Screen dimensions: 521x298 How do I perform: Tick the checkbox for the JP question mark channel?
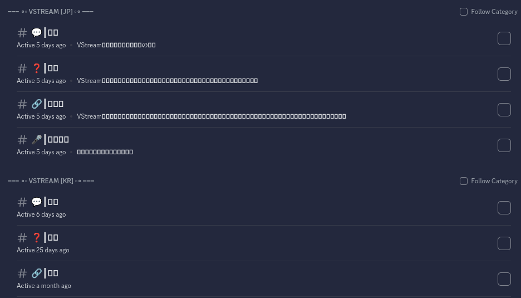click(x=504, y=74)
